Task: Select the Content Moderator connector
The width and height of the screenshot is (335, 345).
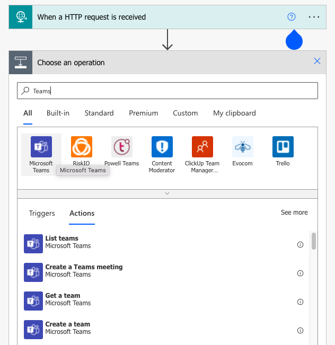Action: [162, 147]
